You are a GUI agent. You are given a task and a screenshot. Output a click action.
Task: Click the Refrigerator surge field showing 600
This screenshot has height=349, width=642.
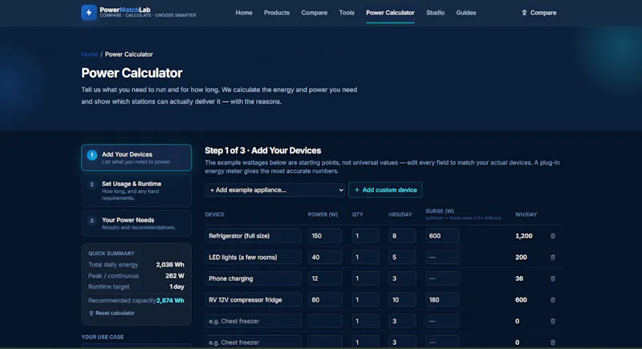tap(442, 236)
